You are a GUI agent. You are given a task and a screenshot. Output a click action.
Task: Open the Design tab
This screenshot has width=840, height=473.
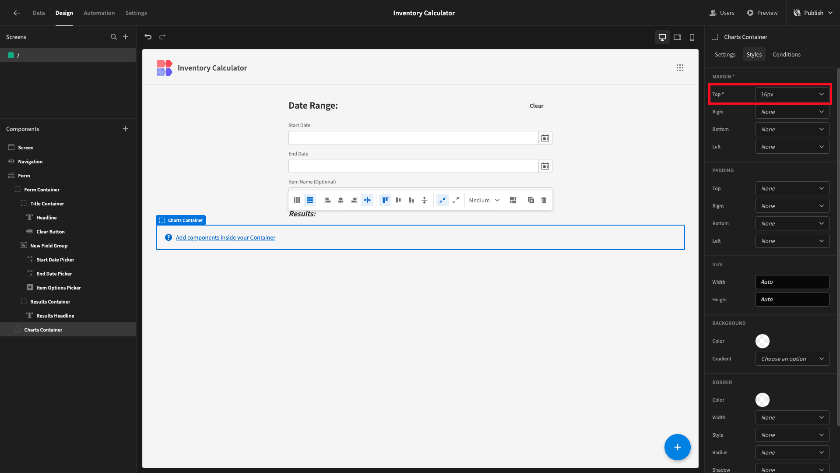(x=64, y=13)
